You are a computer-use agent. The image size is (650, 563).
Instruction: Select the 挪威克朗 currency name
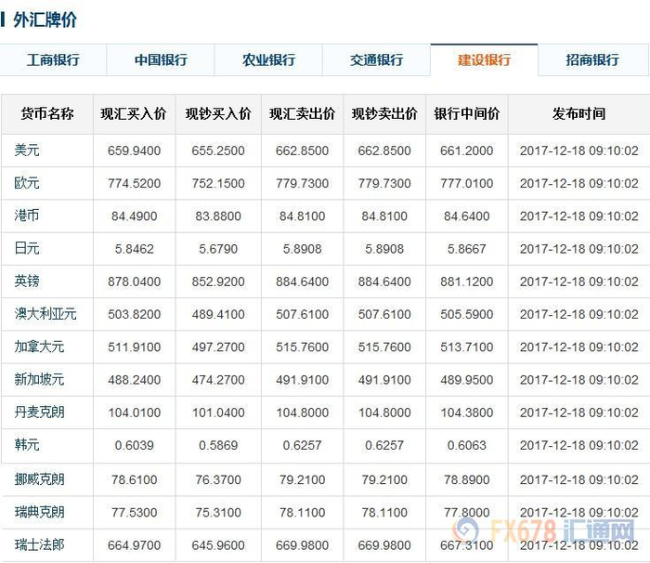[x=39, y=479]
